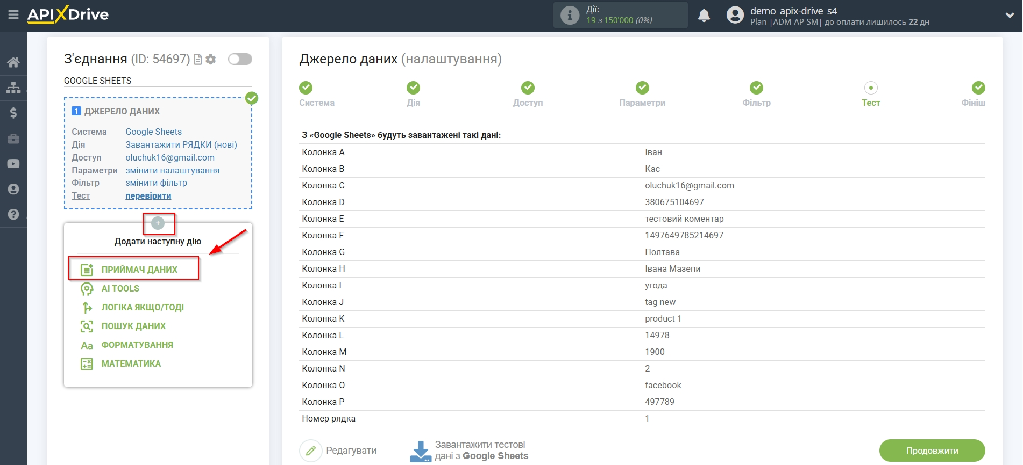Select ПРИЙМАЧ ДАНИХ menu item

point(139,270)
